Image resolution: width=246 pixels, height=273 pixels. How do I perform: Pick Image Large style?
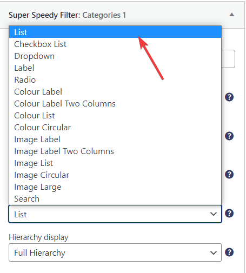pyautogui.click(x=115, y=187)
